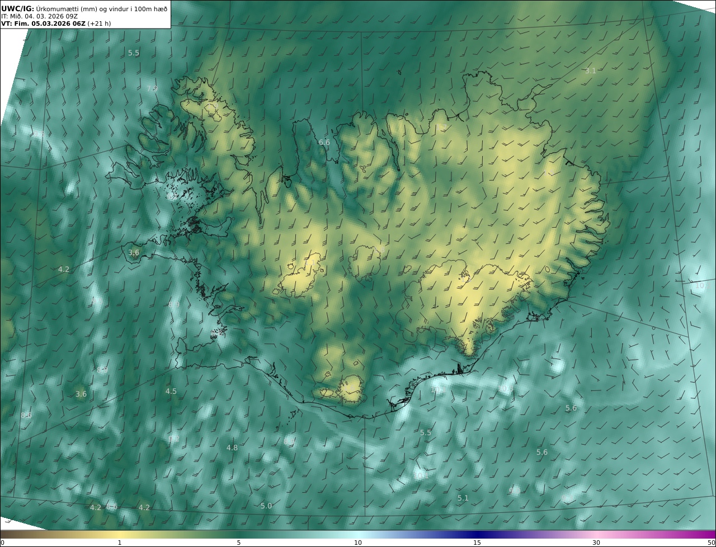The width and height of the screenshot is (716, 547).
Task: Click the IT: Mið. 04. 03. 2026 09Z line
Action: (x=39, y=16)
